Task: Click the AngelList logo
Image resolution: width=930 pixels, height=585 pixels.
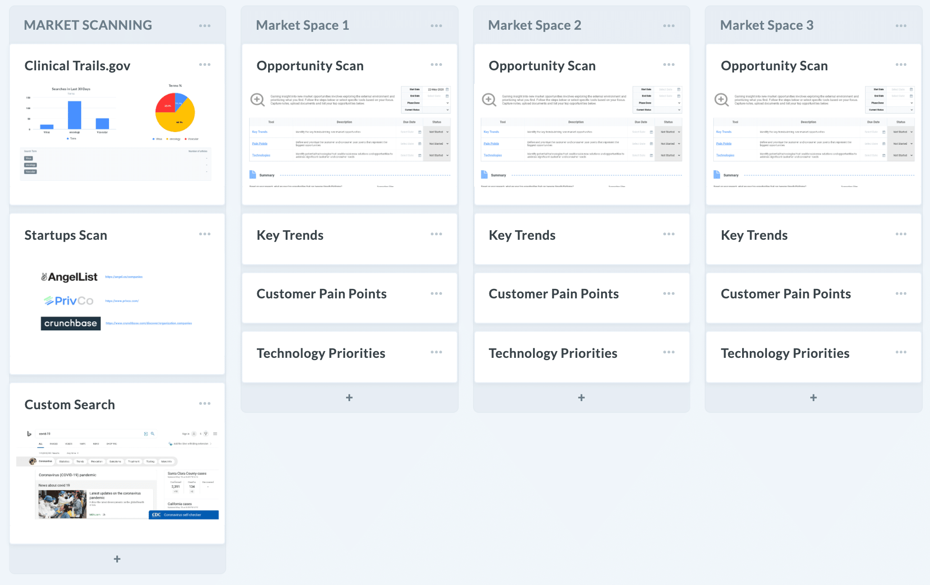Action: point(69,277)
